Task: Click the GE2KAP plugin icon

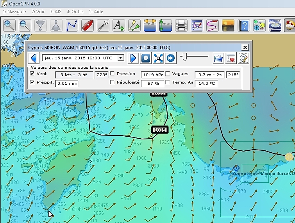Action: click(275, 25)
